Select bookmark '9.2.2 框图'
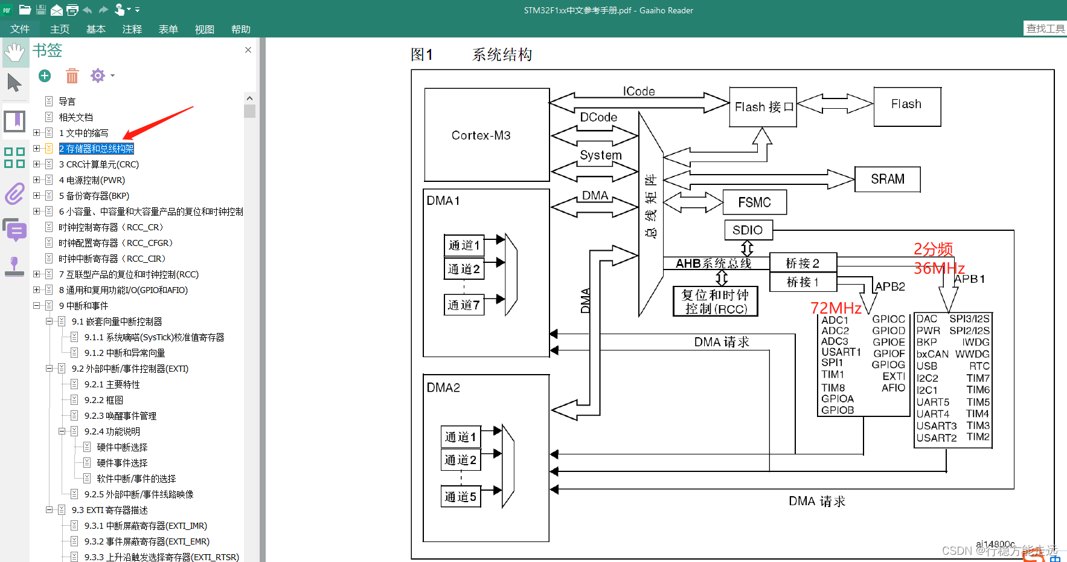 point(103,400)
